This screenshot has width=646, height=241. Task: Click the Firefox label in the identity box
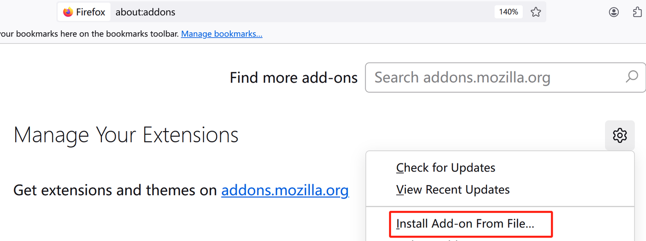tap(91, 12)
